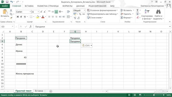Open Найти и выделить menu
The width and height of the screenshot is (172, 97).
coord(158,14)
